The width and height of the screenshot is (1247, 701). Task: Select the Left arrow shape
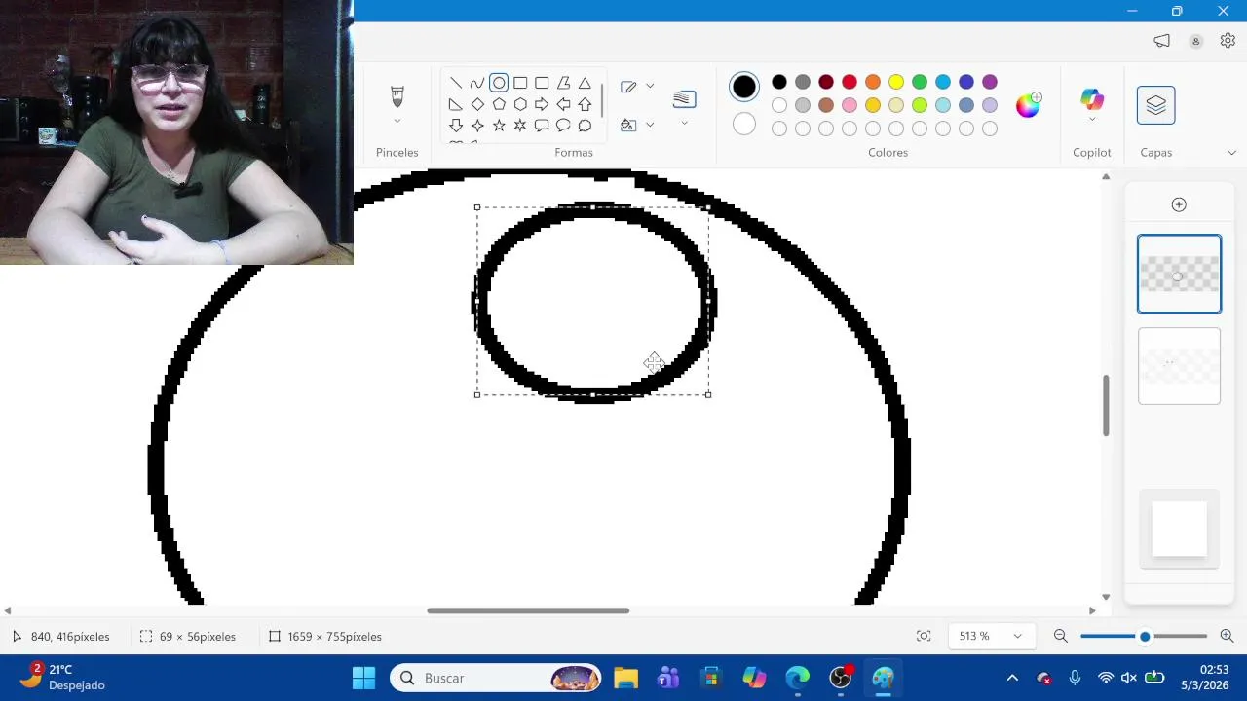563,104
